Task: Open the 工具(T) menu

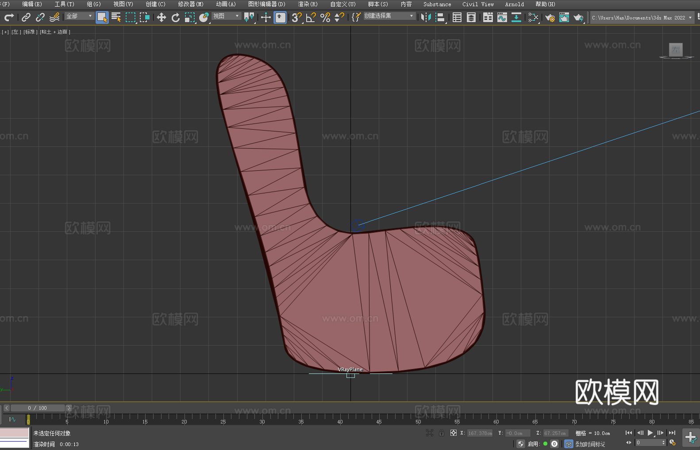Action: pos(64,4)
